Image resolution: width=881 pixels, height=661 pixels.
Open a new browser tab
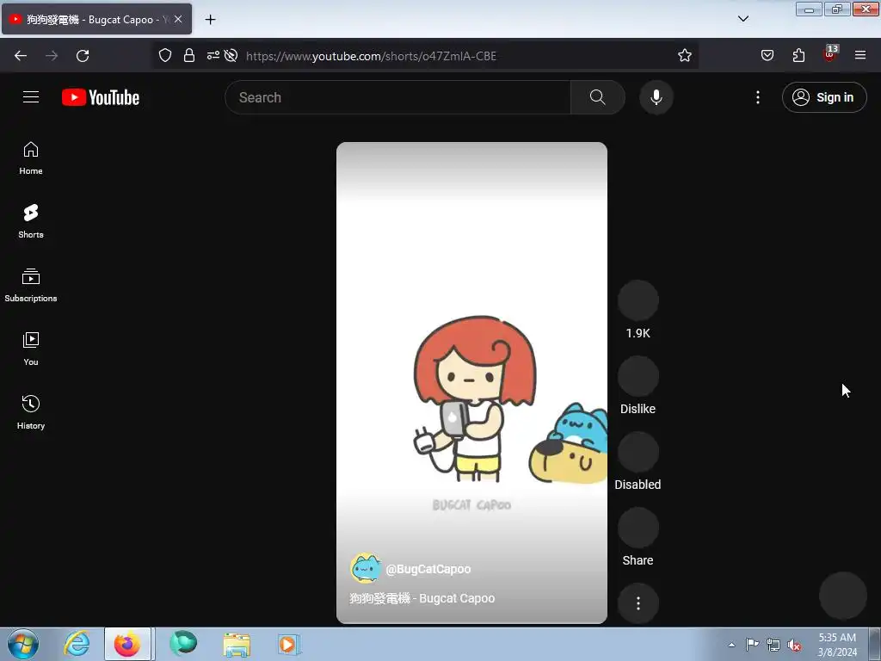click(210, 20)
